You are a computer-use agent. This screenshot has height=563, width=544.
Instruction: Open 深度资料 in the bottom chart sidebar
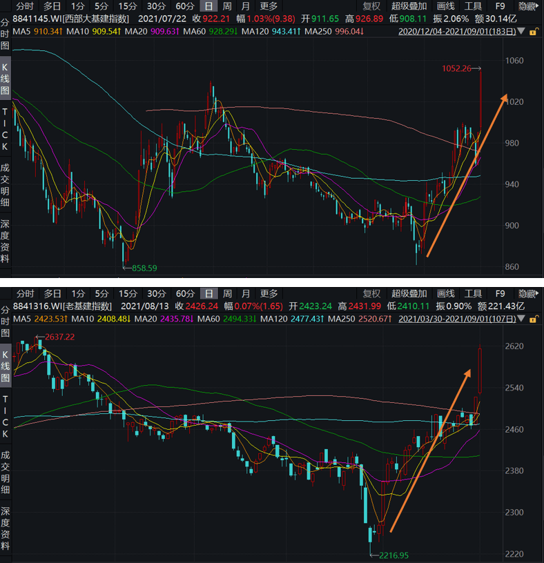6,526
